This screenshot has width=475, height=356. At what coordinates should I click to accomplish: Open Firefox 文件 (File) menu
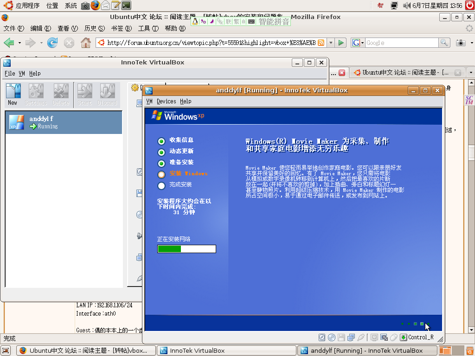[x=13, y=28]
